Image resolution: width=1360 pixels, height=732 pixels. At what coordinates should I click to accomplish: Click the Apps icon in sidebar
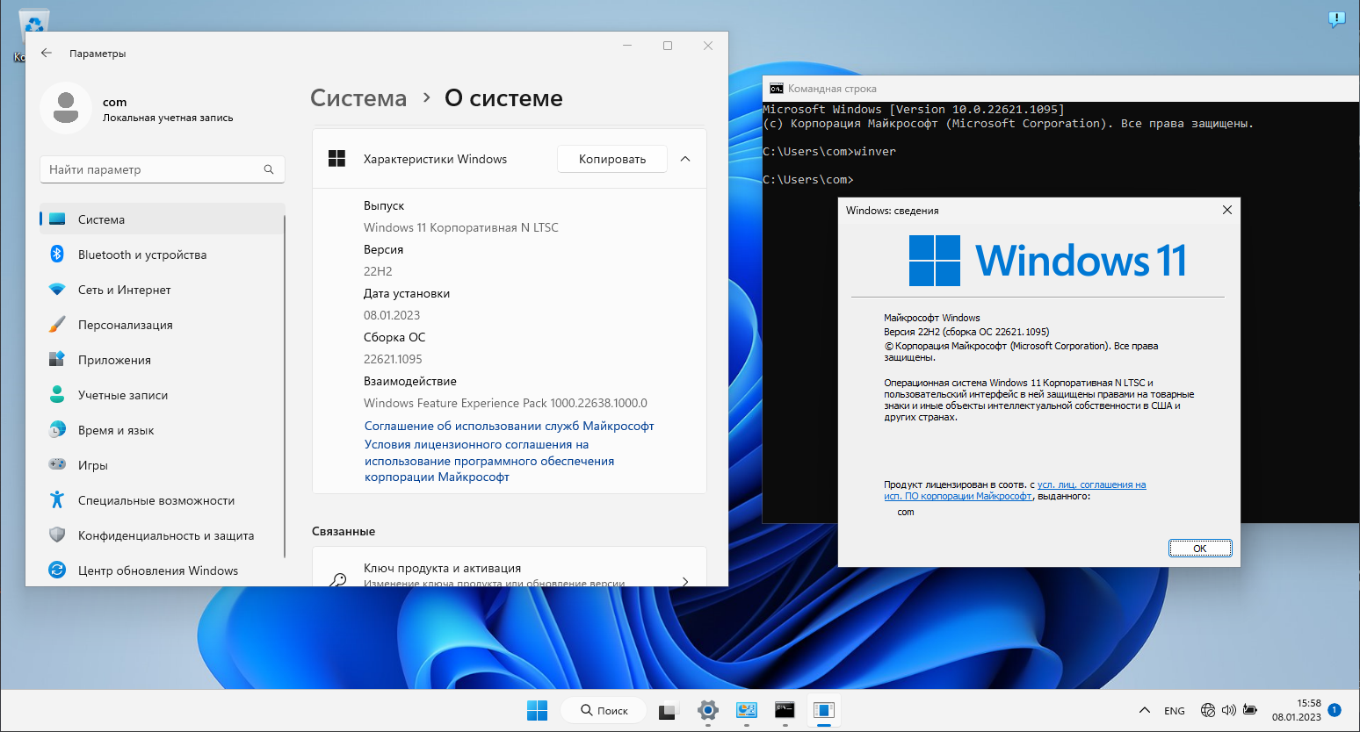(57, 359)
